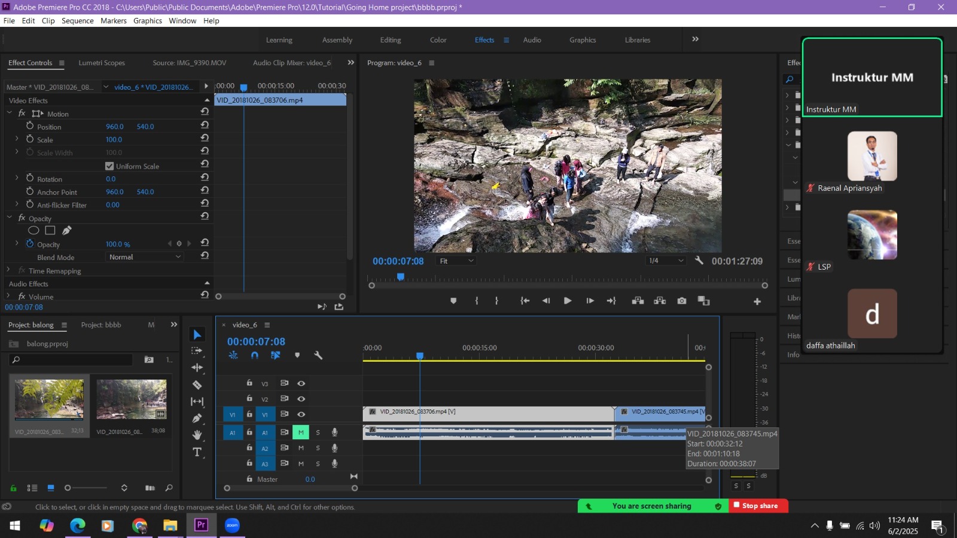Toggle mute on audio track A1

coord(301,432)
